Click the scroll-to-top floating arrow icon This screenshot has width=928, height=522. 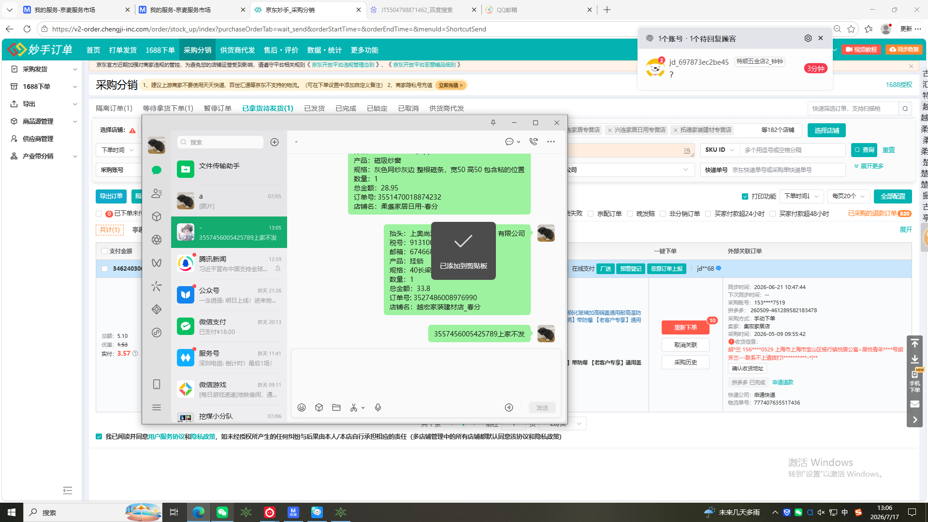pos(915,344)
